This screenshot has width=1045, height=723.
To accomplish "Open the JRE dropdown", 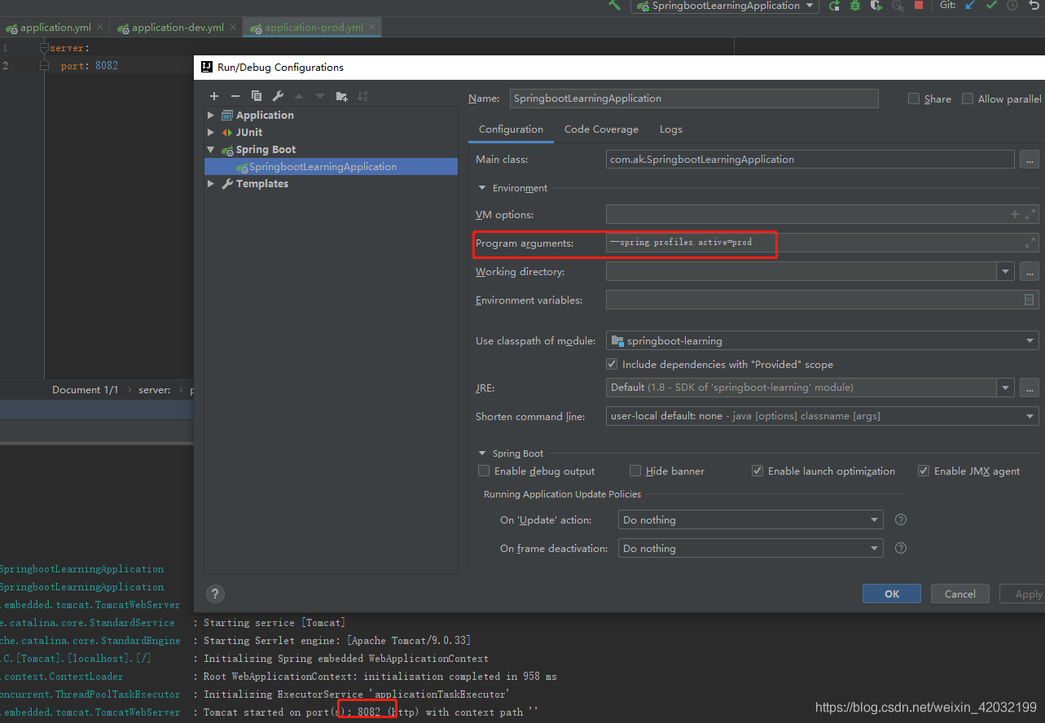I will [1006, 388].
